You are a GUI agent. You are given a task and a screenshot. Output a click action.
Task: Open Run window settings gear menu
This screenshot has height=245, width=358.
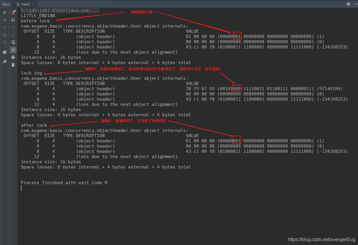click(x=348, y=4)
